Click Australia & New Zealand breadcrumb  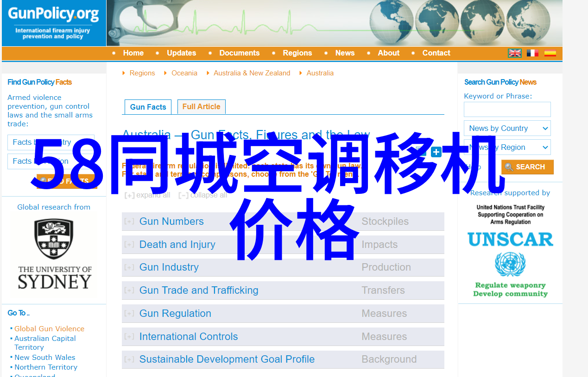pyautogui.click(x=252, y=73)
